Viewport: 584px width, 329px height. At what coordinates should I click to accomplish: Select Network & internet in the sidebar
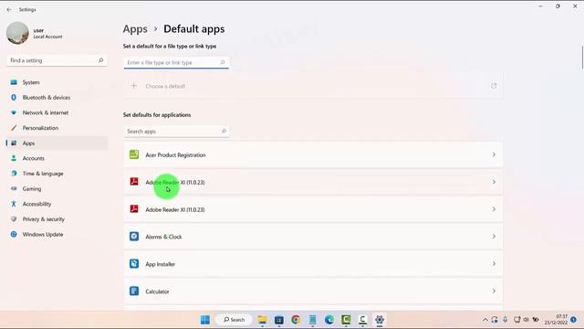[x=57, y=112]
